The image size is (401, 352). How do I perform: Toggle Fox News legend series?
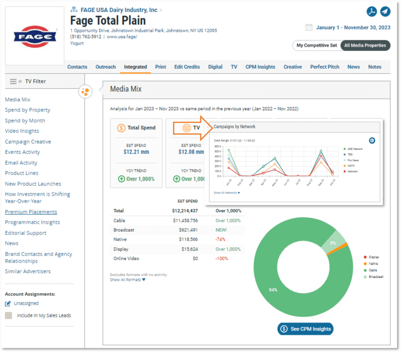click(x=351, y=160)
